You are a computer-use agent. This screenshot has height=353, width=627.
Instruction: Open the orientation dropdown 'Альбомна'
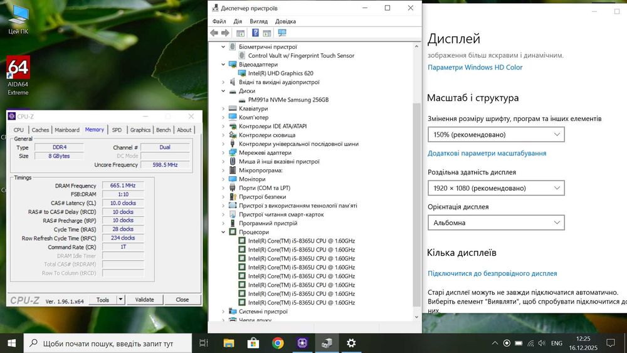pyautogui.click(x=496, y=223)
